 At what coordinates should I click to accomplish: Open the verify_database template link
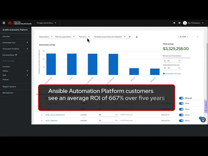[51, 121]
